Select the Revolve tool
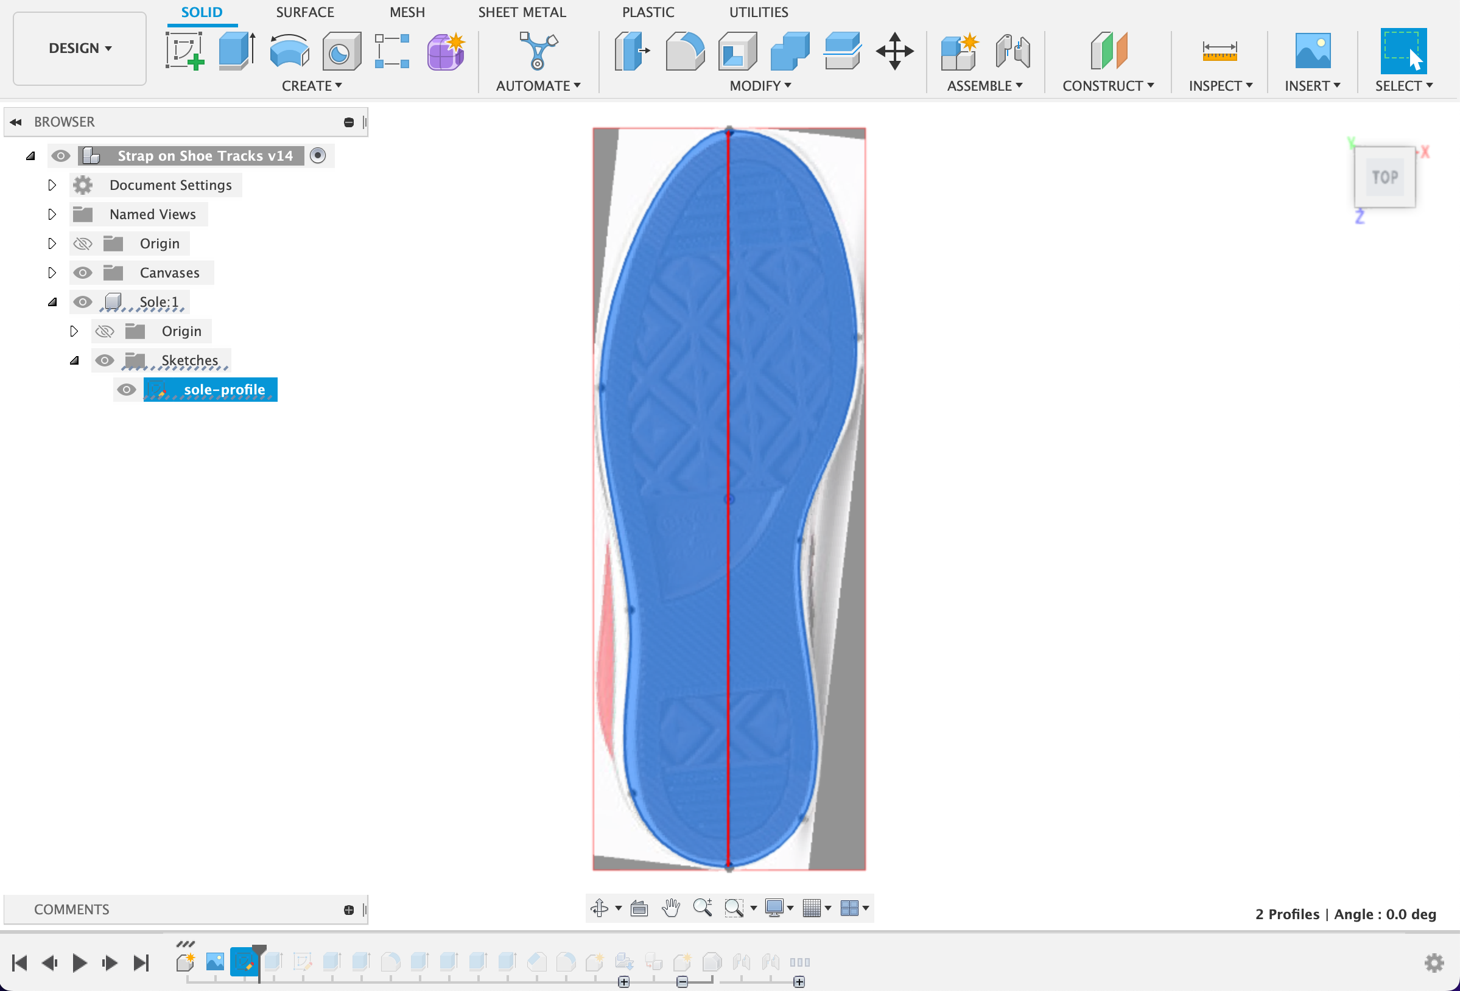This screenshot has height=991, width=1460. pyautogui.click(x=289, y=51)
